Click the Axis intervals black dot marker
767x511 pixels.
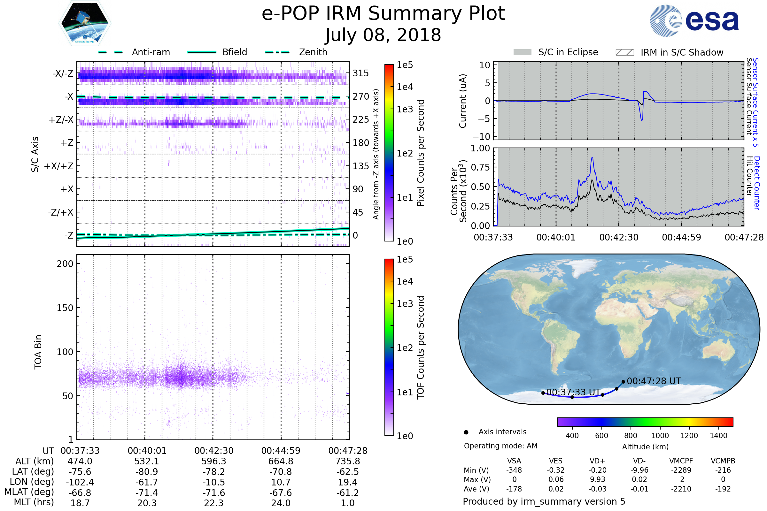pos(466,432)
